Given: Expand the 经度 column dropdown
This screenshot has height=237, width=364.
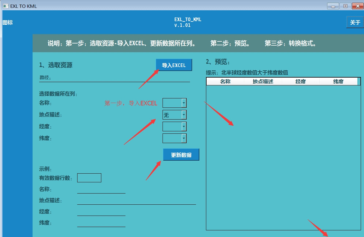Looking at the screenshot, I should (x=184, y=127).
